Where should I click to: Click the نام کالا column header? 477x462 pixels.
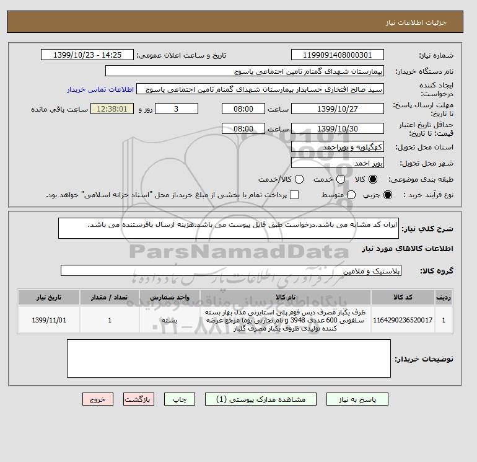[x=286, y=297]
